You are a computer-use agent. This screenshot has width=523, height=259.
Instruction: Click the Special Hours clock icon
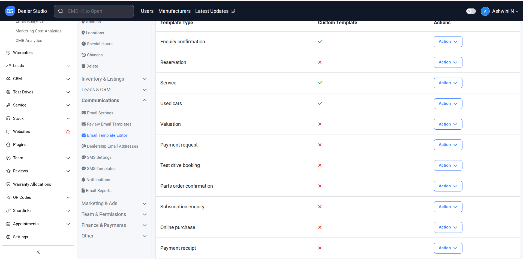84,44
